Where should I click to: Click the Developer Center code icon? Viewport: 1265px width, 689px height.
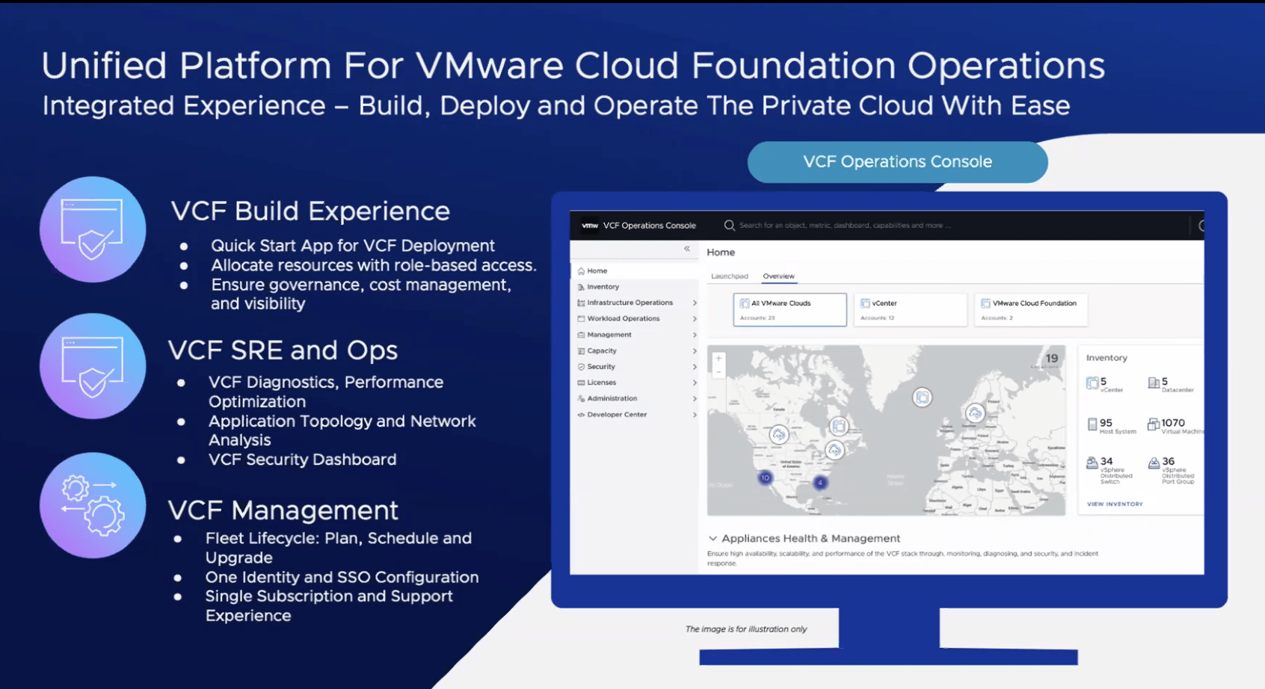pyautogui.click(x=581, y=415)
